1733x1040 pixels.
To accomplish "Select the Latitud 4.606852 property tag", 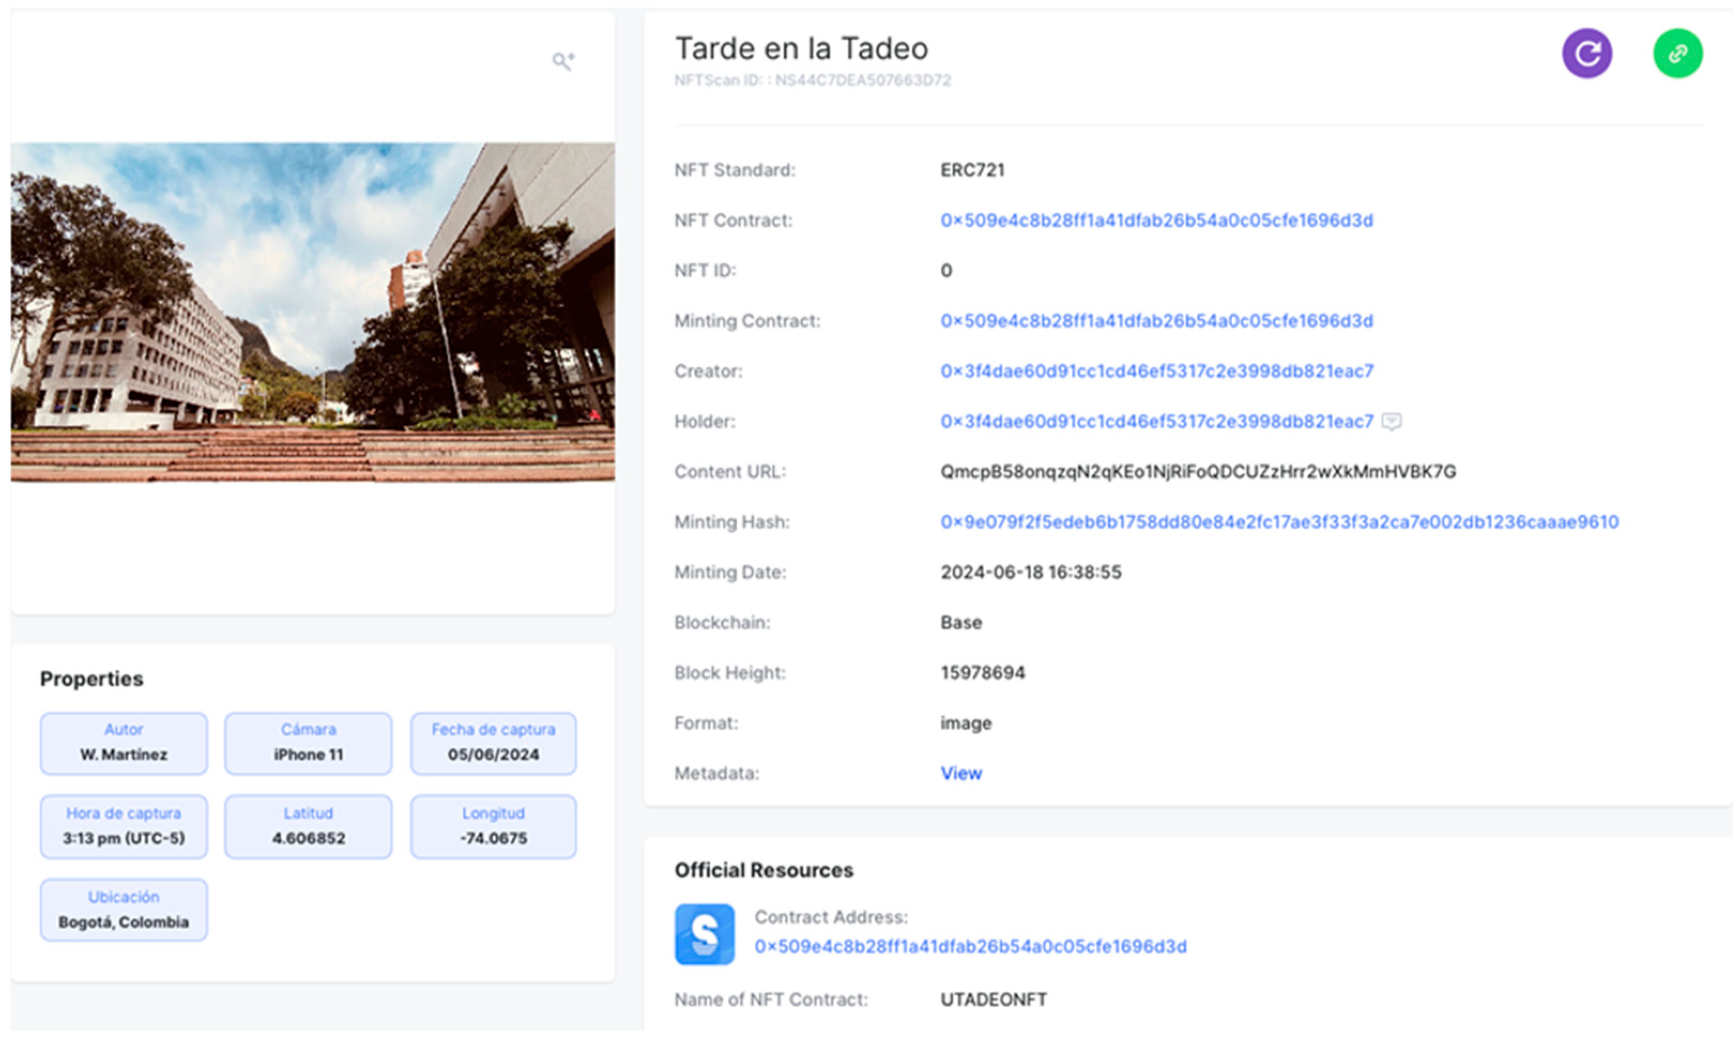I will [308, 826].
